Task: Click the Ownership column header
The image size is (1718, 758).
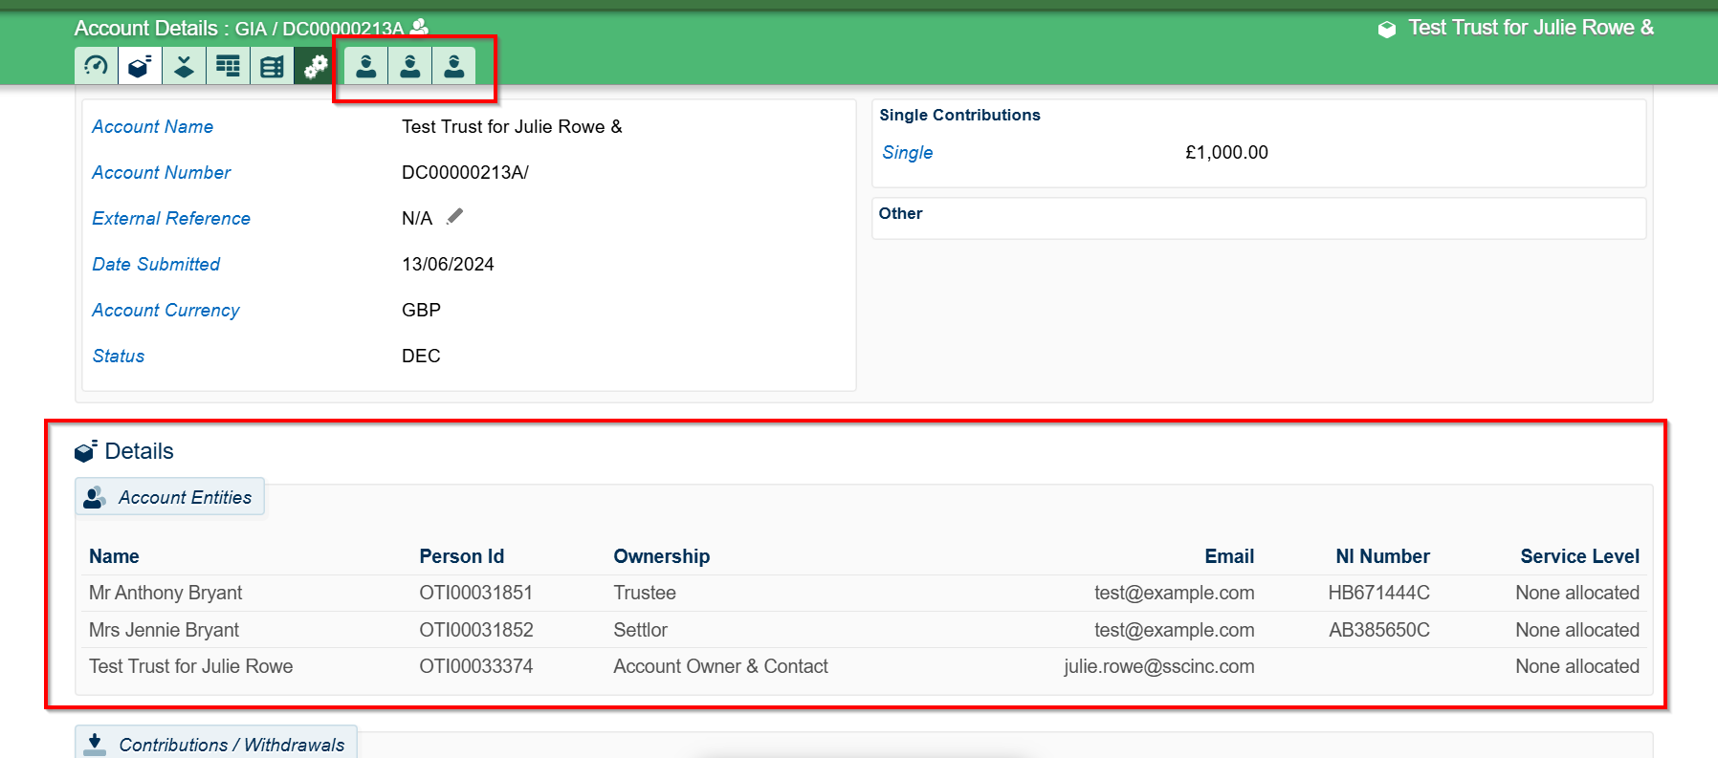Action: (662, 556)
